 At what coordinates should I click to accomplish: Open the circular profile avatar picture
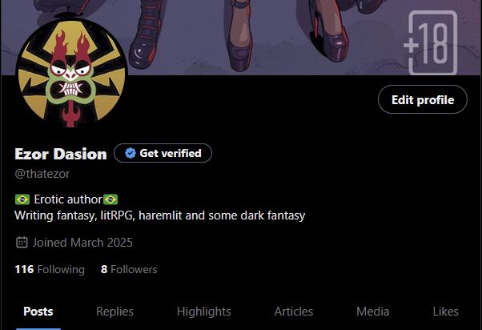click(71, 73)
